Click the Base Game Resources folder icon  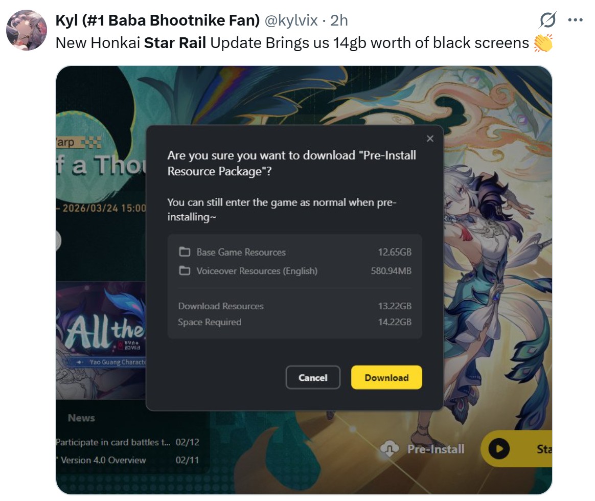tap(185, 252)
